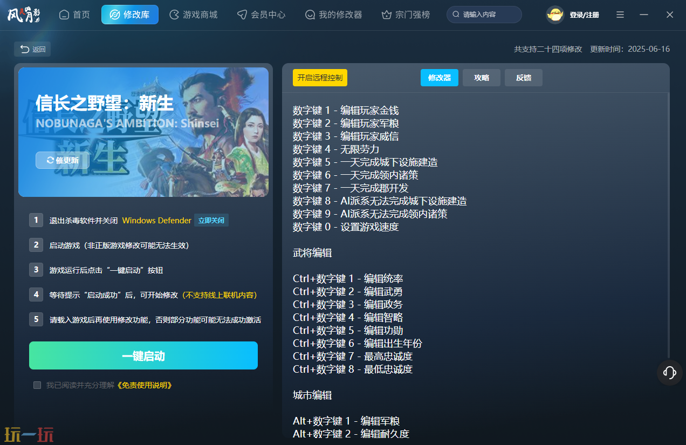Open the 宗门强榜 tab
686x445 pixels.
[406, 15]
